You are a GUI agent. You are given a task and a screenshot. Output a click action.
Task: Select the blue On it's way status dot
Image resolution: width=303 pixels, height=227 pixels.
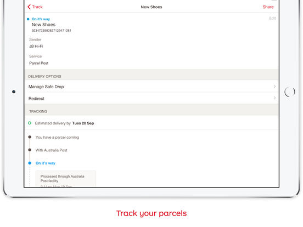pyautogui.click(x=28, y=19)
